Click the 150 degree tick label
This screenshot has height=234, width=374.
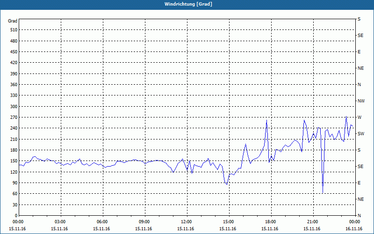tap(14, 161)
